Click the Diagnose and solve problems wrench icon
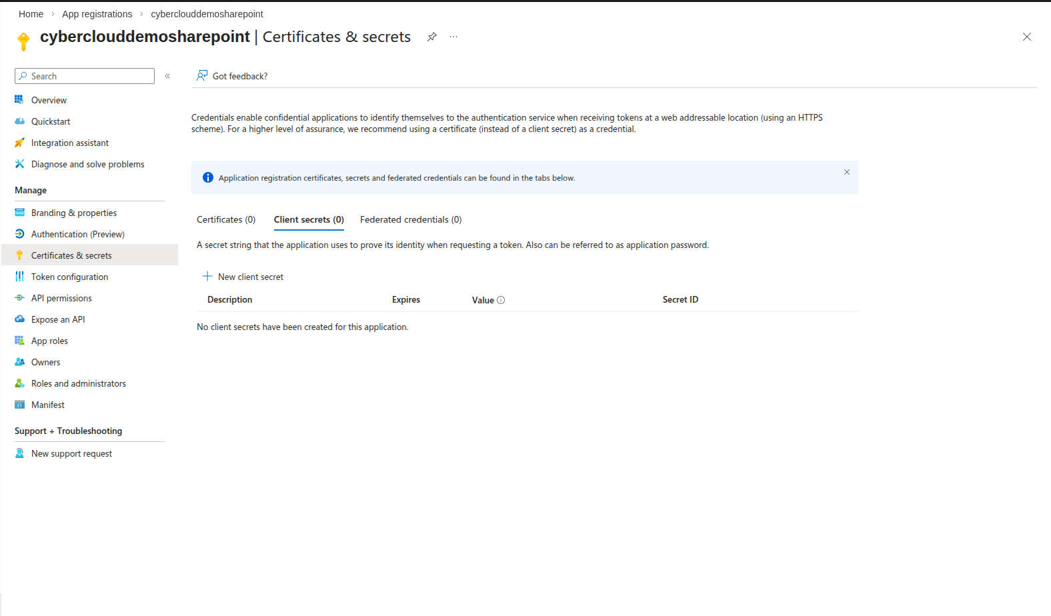1051x616 pixels. 19,164
